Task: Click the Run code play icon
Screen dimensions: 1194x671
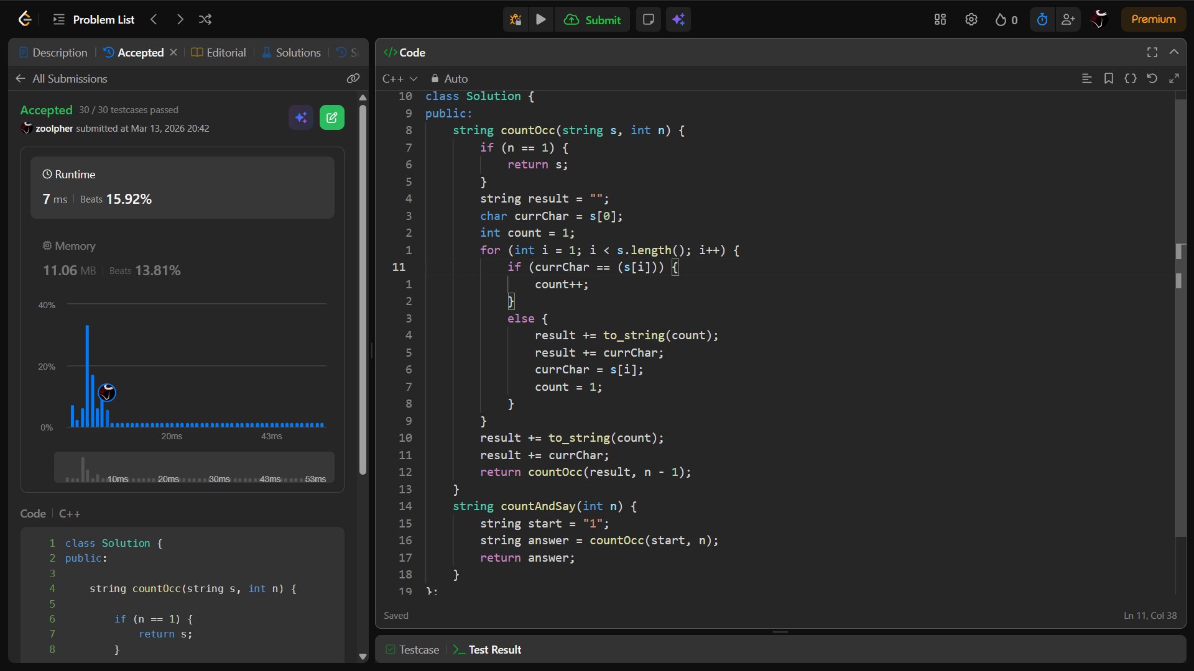Action: 540,20
